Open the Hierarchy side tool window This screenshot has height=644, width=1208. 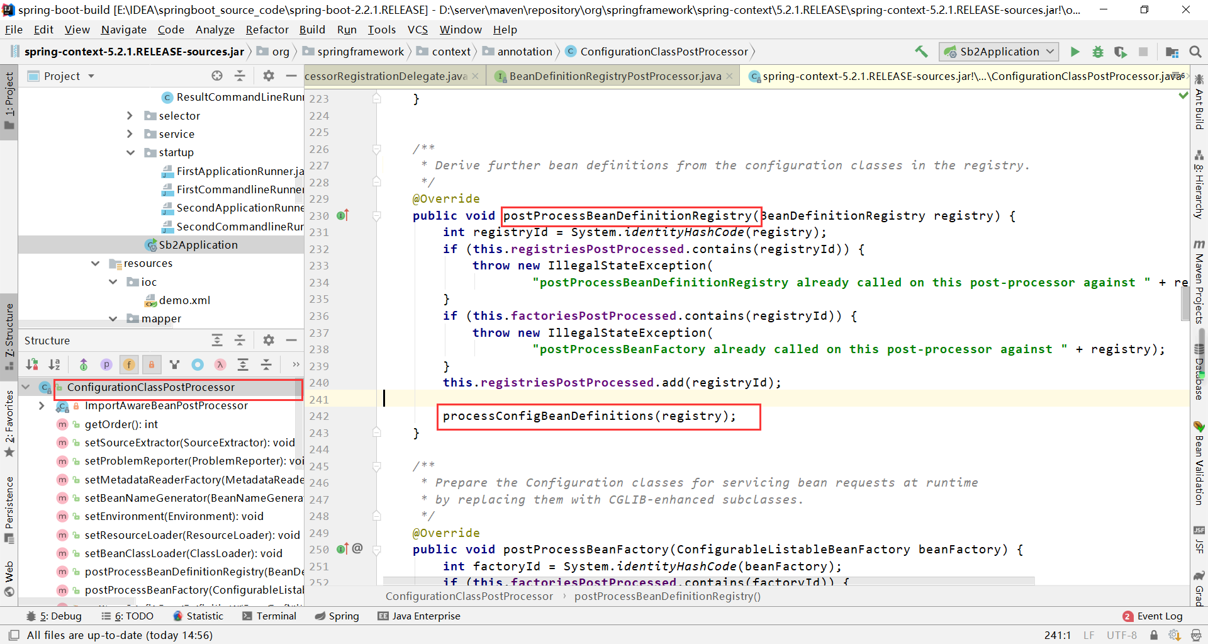pyautogui.click(x=1199, y=185)
